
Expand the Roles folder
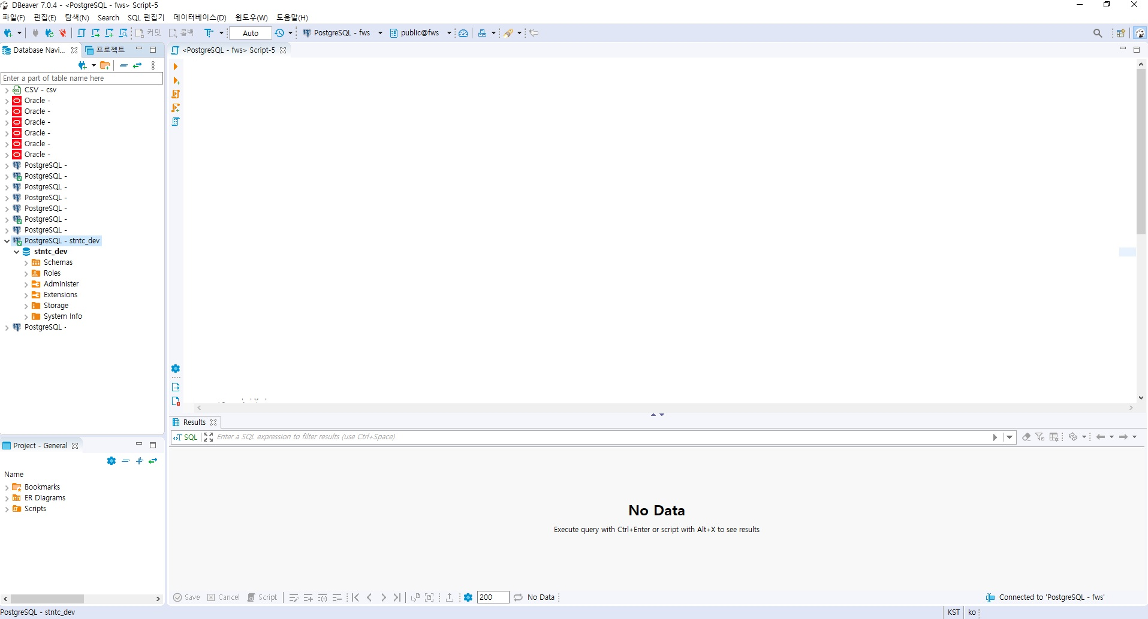[26, 273]
